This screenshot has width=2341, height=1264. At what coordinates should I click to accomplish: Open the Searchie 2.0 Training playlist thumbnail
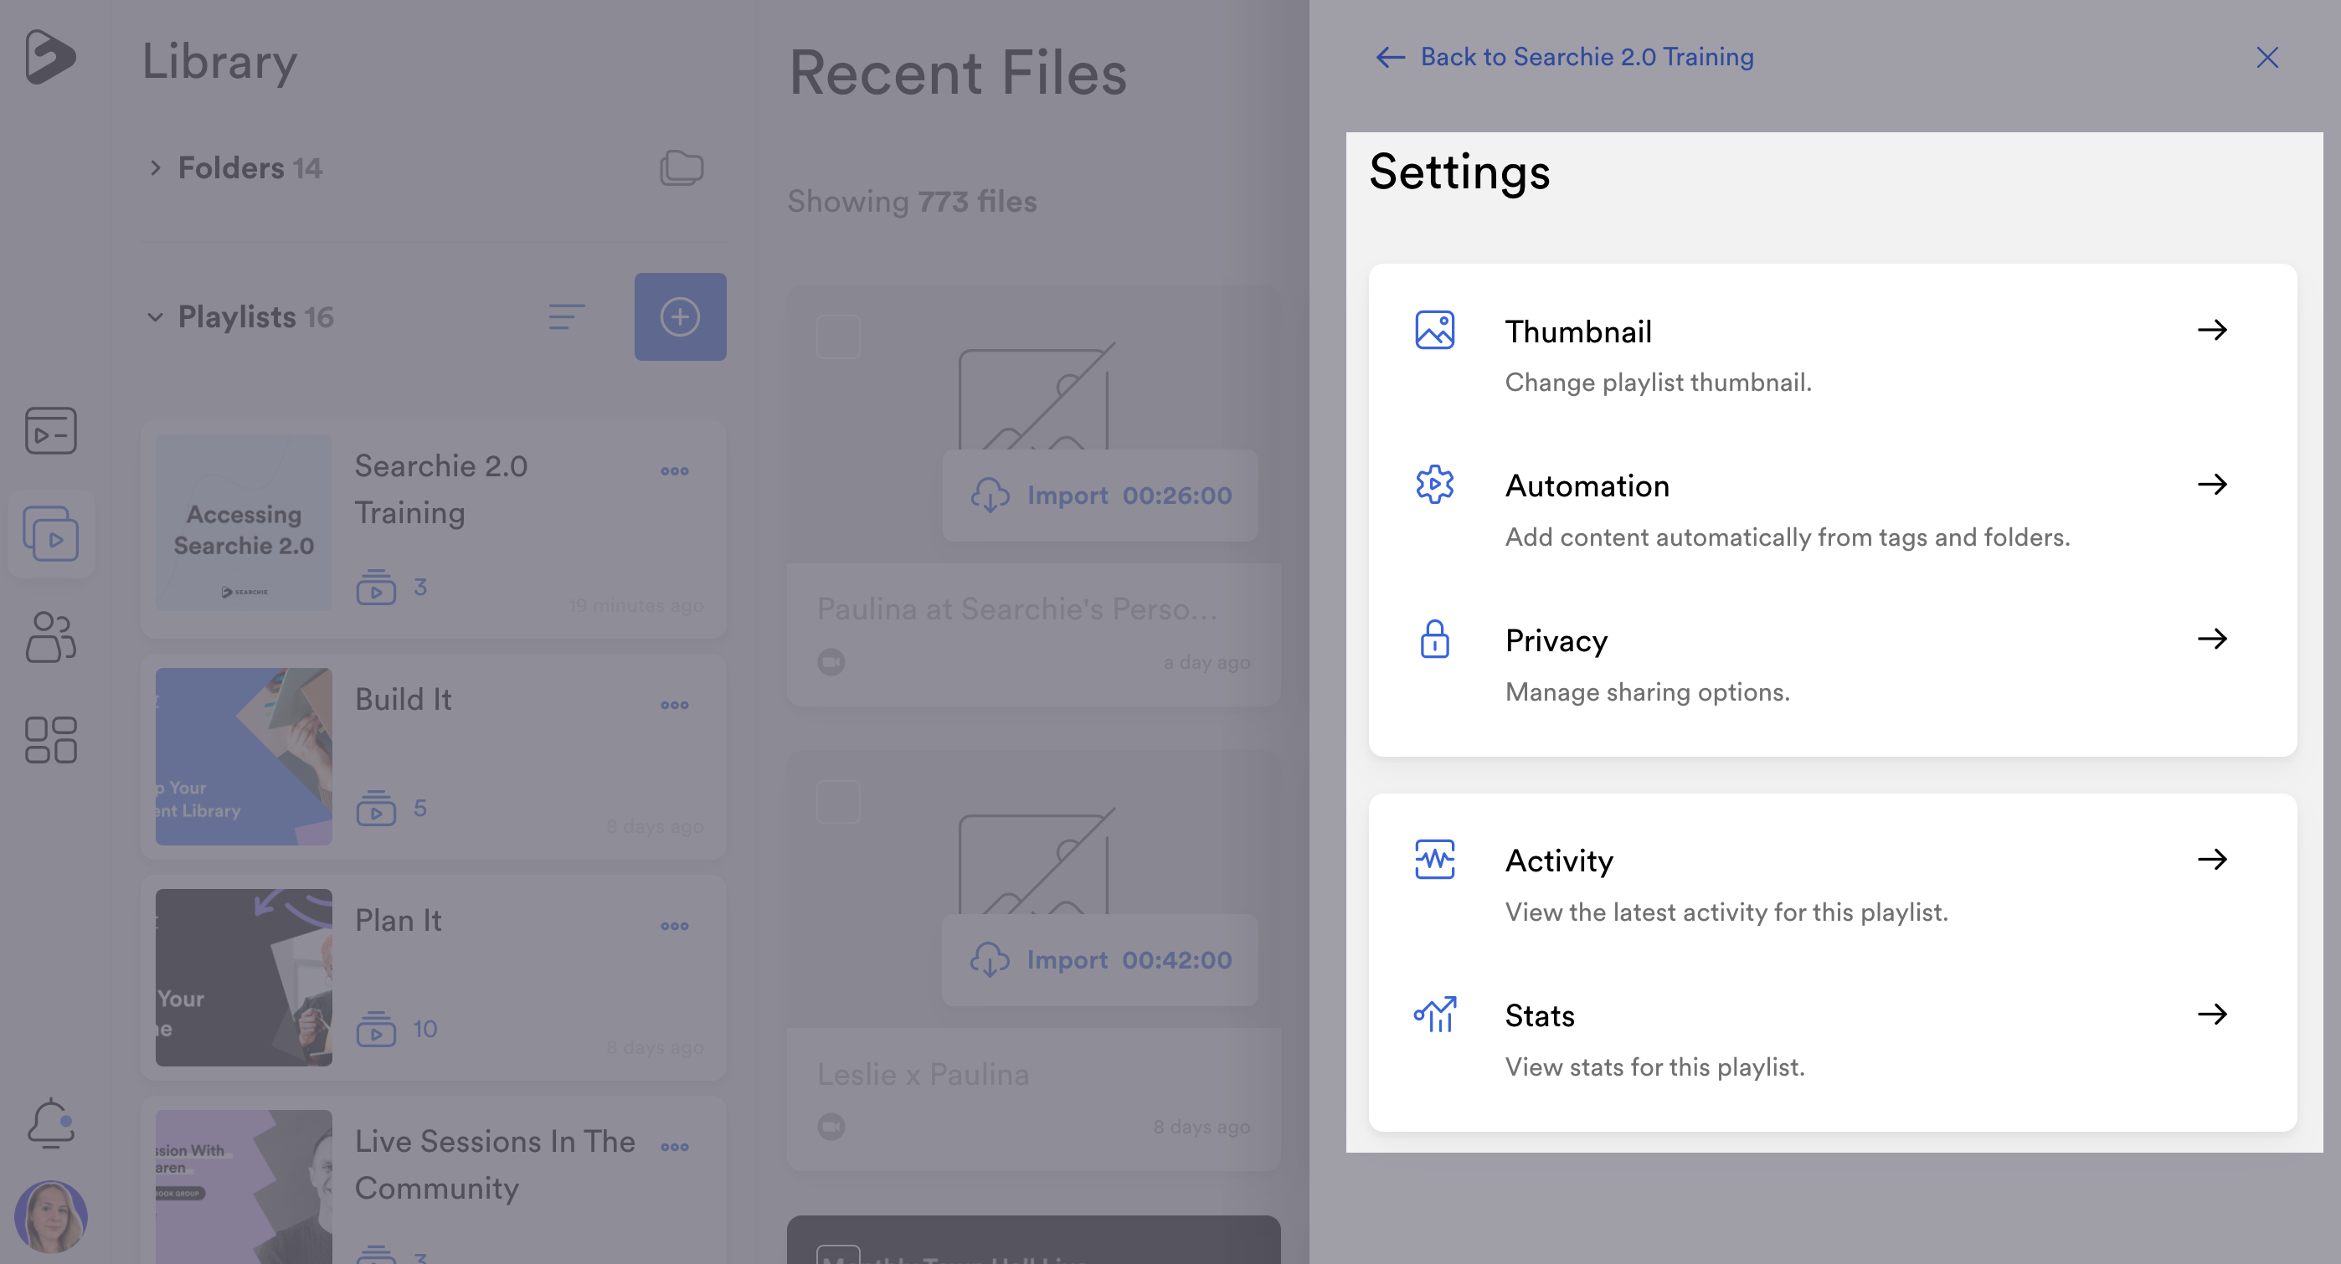click(244, 522)
